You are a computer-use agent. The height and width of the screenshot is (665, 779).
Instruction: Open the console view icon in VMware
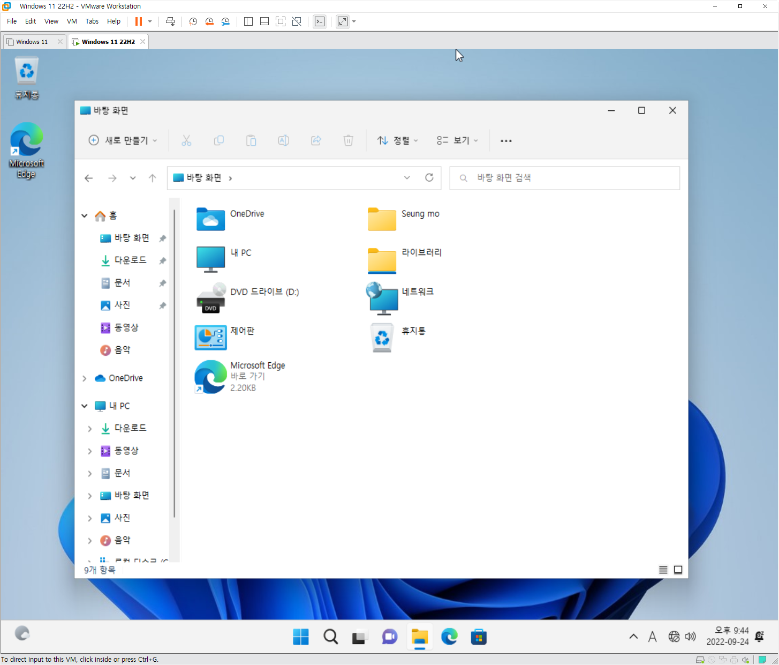coord(320,21)
